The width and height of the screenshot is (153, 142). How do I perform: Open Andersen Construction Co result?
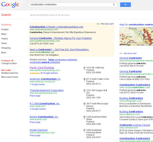point(45,79)
